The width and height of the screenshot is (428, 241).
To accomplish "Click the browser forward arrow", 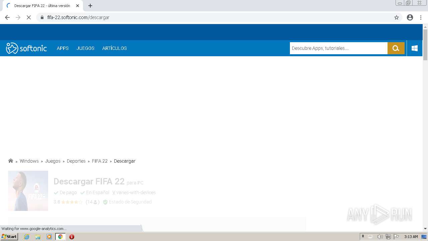I will click(x=18, y=17).
